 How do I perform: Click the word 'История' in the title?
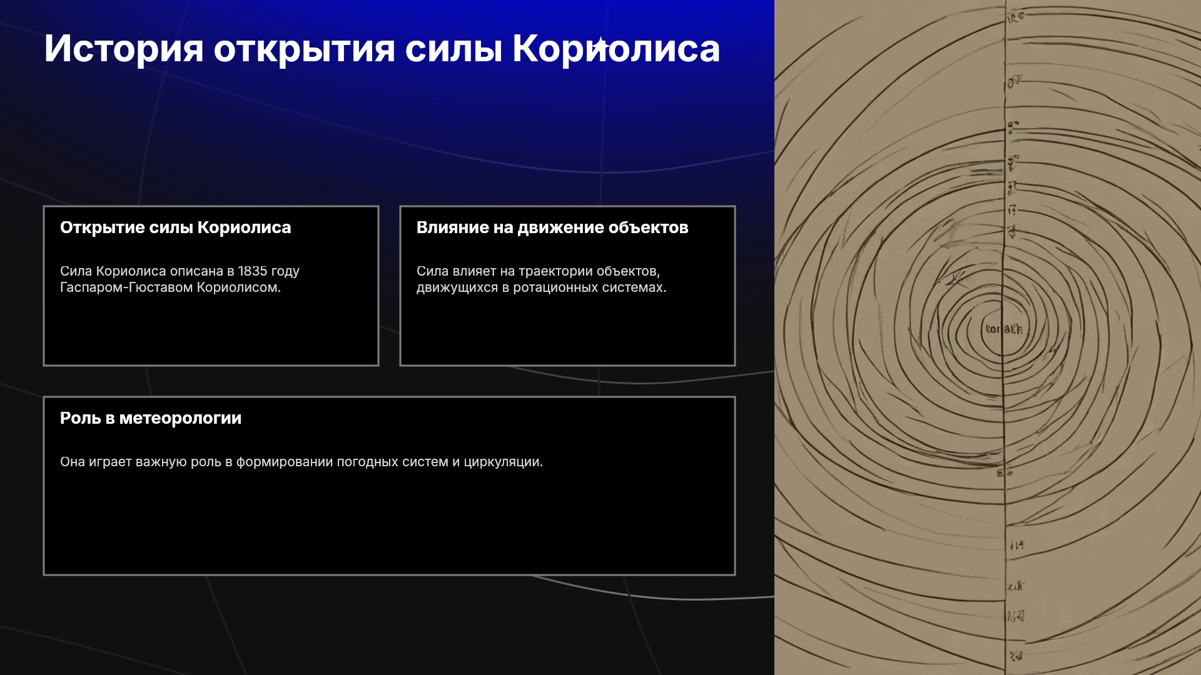point(124,49)
